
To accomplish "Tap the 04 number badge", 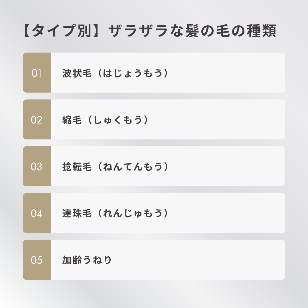I will [x=37, y=213].
